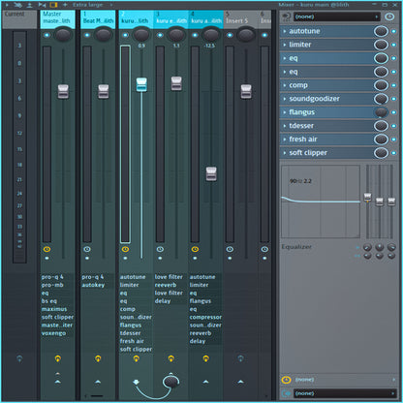The image size is (403, 403).
Task: Toggle the orange view layout icon in toolbar
Action: [53, 5]
